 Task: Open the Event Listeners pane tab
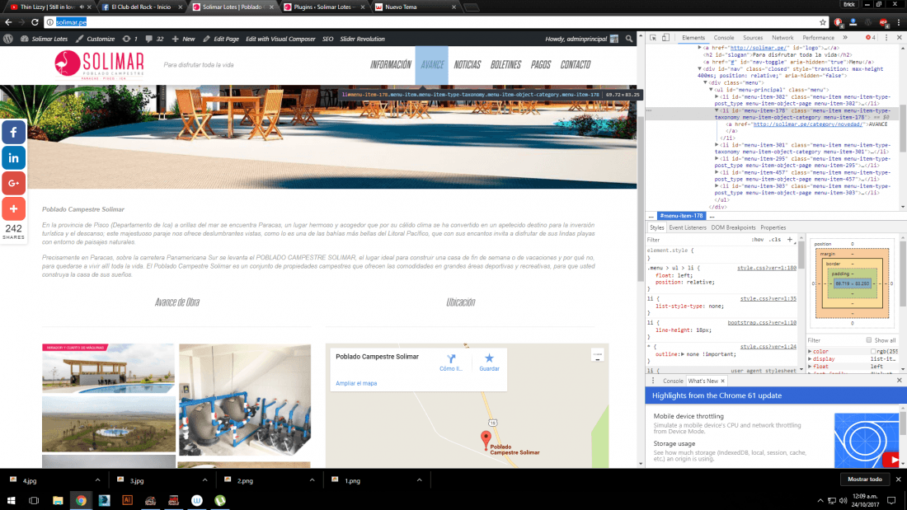pyautogui.click(x=688, y=228)
